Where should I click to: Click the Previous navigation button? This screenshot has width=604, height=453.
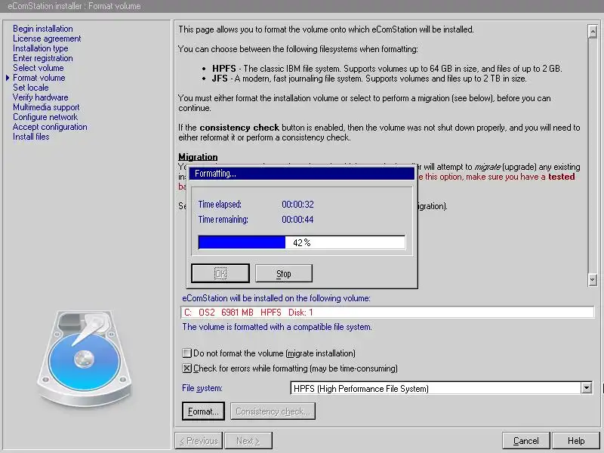point(199,441)
